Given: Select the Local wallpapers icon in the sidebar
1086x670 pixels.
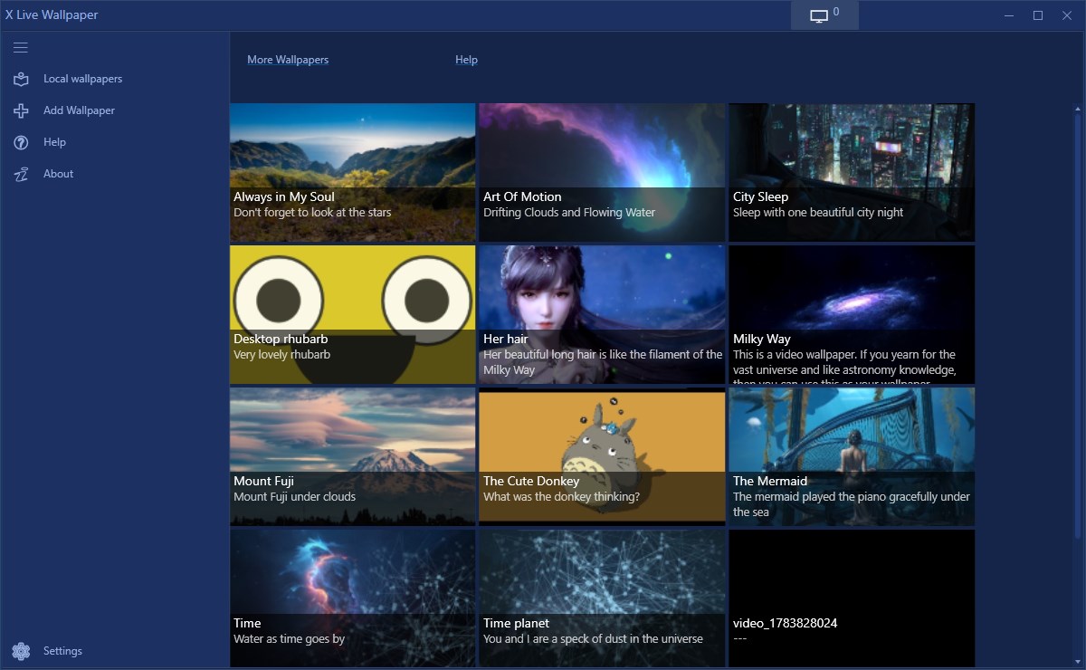Looking at the screenshot, I should [21, 79].
